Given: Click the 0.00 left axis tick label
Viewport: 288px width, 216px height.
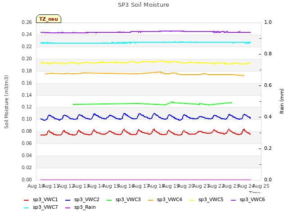Looking at the screenshot, I should click(x=27, y=180).
